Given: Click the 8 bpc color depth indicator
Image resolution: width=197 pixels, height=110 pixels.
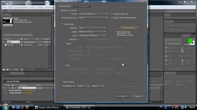Looking at the screenshot, I should [16, 69].
